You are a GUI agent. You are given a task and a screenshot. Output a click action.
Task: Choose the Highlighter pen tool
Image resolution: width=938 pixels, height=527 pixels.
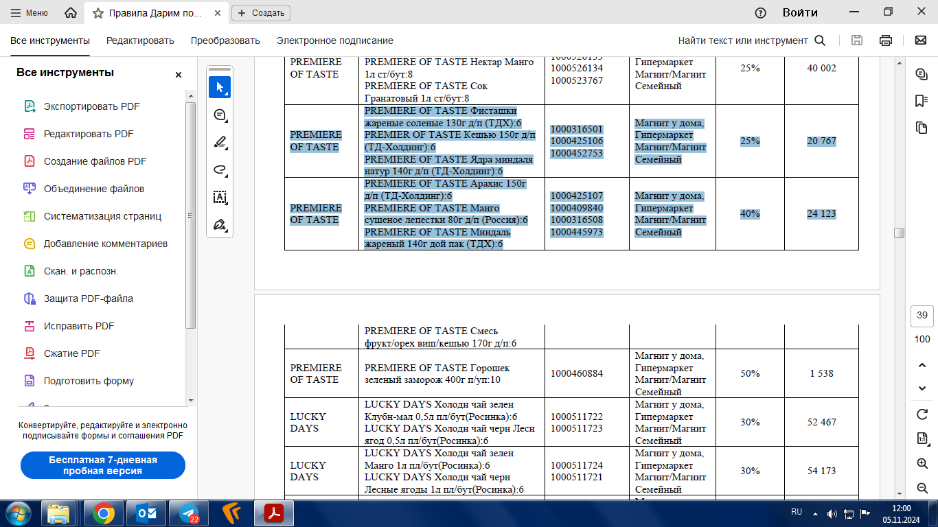tap(220, 142)
